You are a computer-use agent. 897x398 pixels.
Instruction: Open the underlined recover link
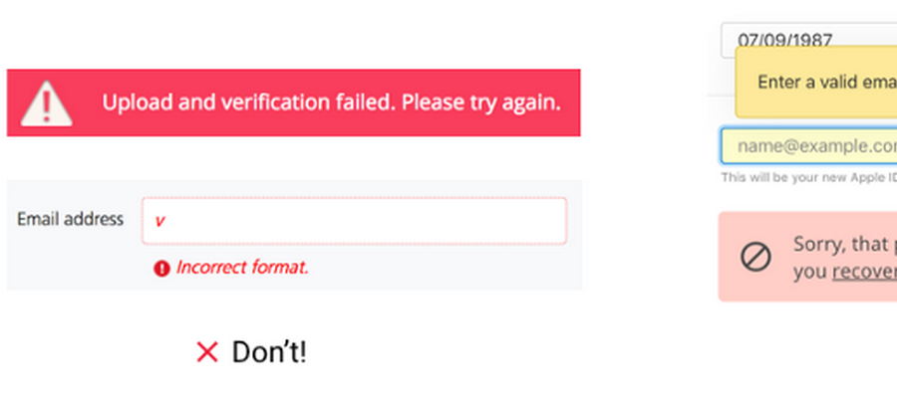[864, 272]
